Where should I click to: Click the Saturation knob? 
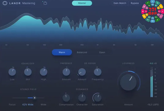pyautogui.click(x=98, y=98)
